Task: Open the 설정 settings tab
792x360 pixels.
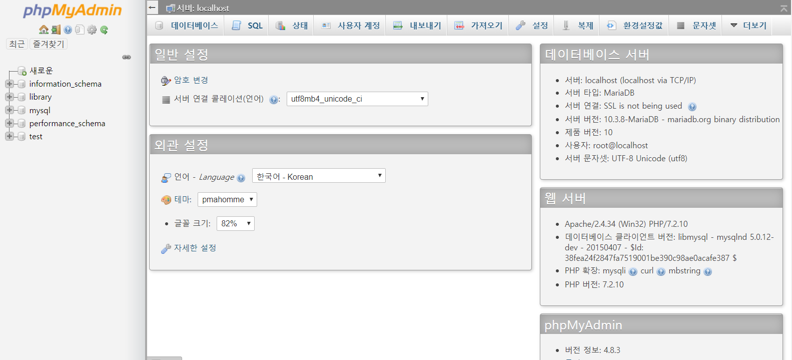Action: (532, 26)
